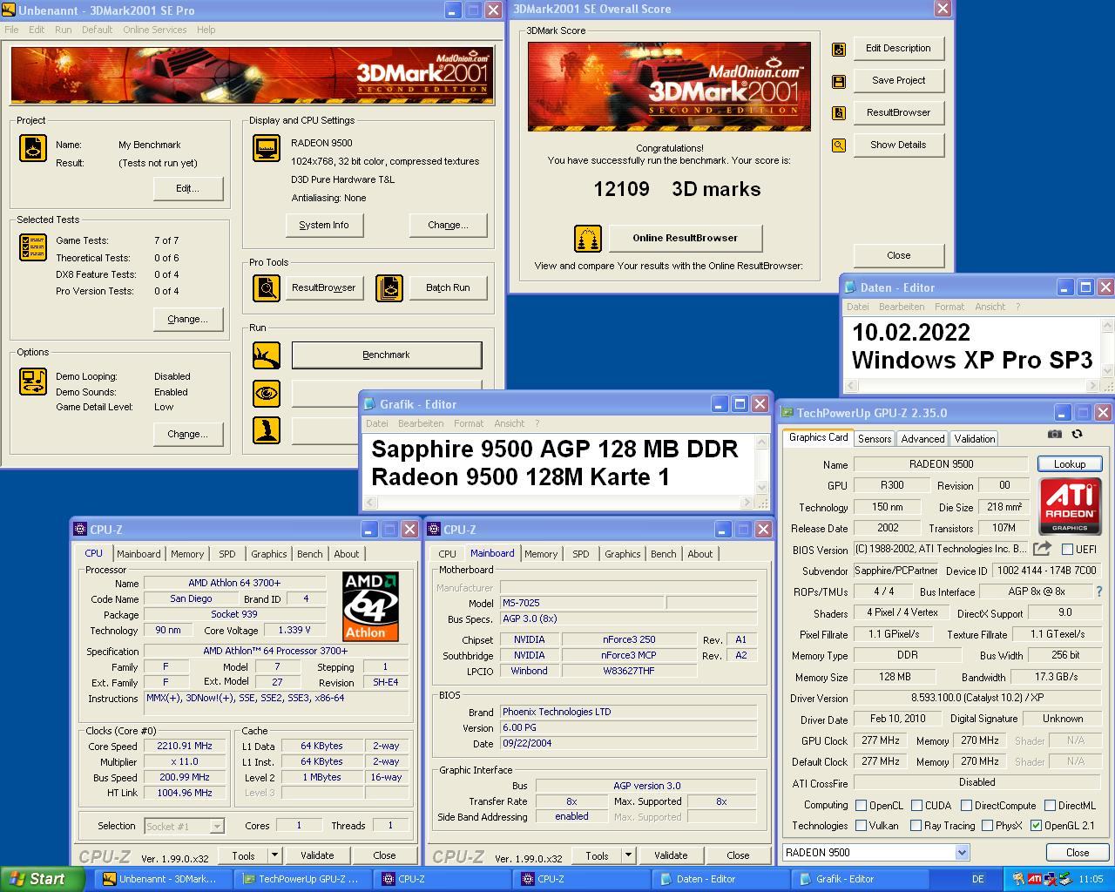Click the BIOS export share icon in GPU-Z
The height and width of the screenshot is (892, 1115).
click(x=1042, y=549)
